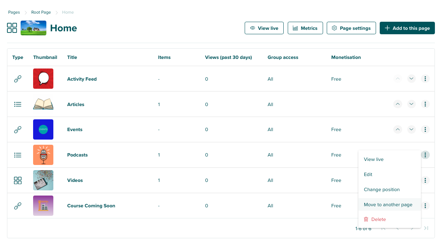Click the link-type icon beside Activity Feed

click(x=18, y=78)
